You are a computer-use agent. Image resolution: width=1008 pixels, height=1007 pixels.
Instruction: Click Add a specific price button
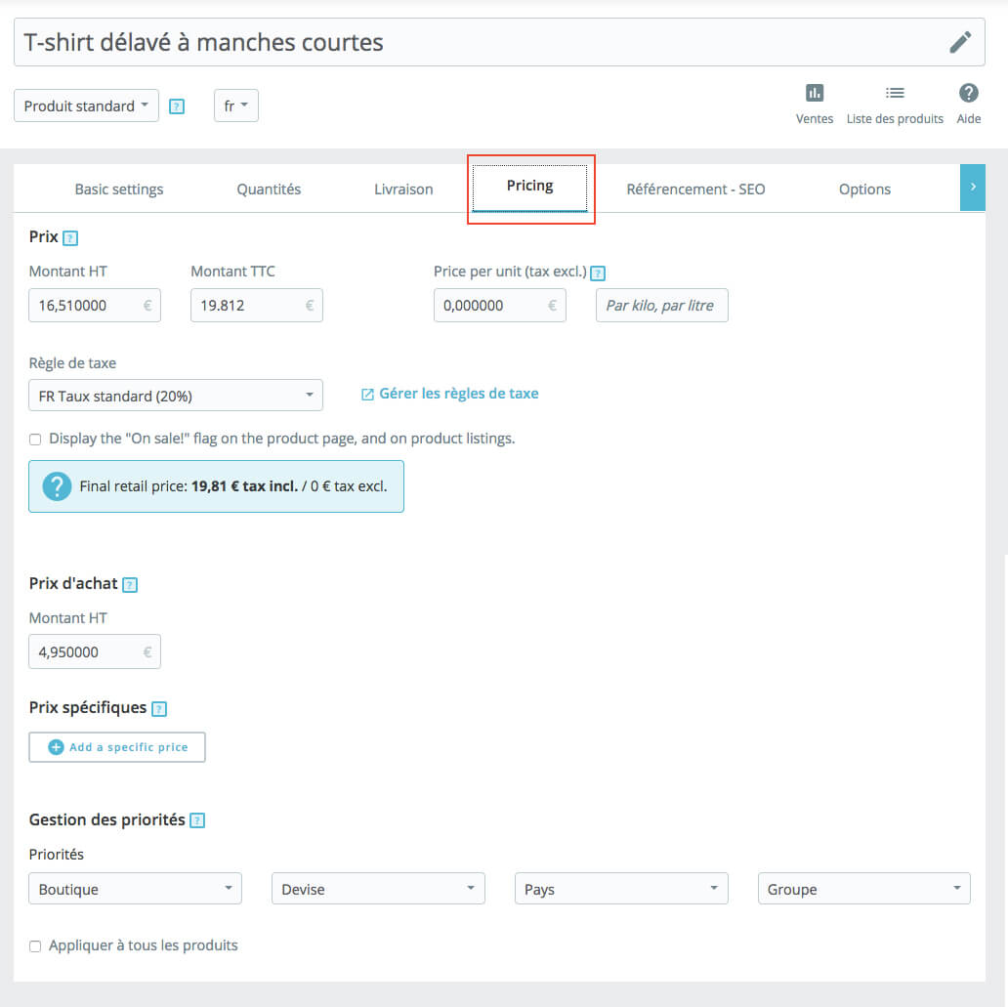[x=117, y=747]
